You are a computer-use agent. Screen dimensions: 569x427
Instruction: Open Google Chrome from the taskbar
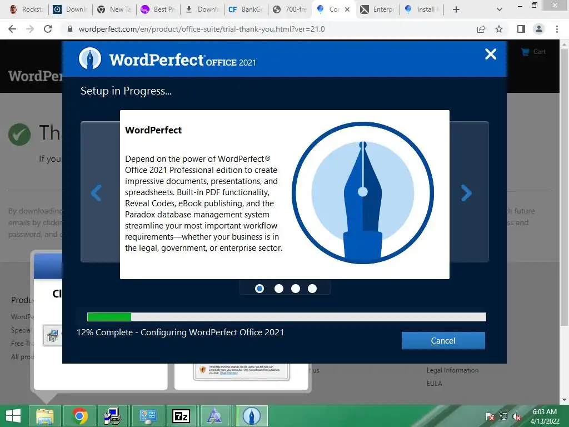pos(79,416)
